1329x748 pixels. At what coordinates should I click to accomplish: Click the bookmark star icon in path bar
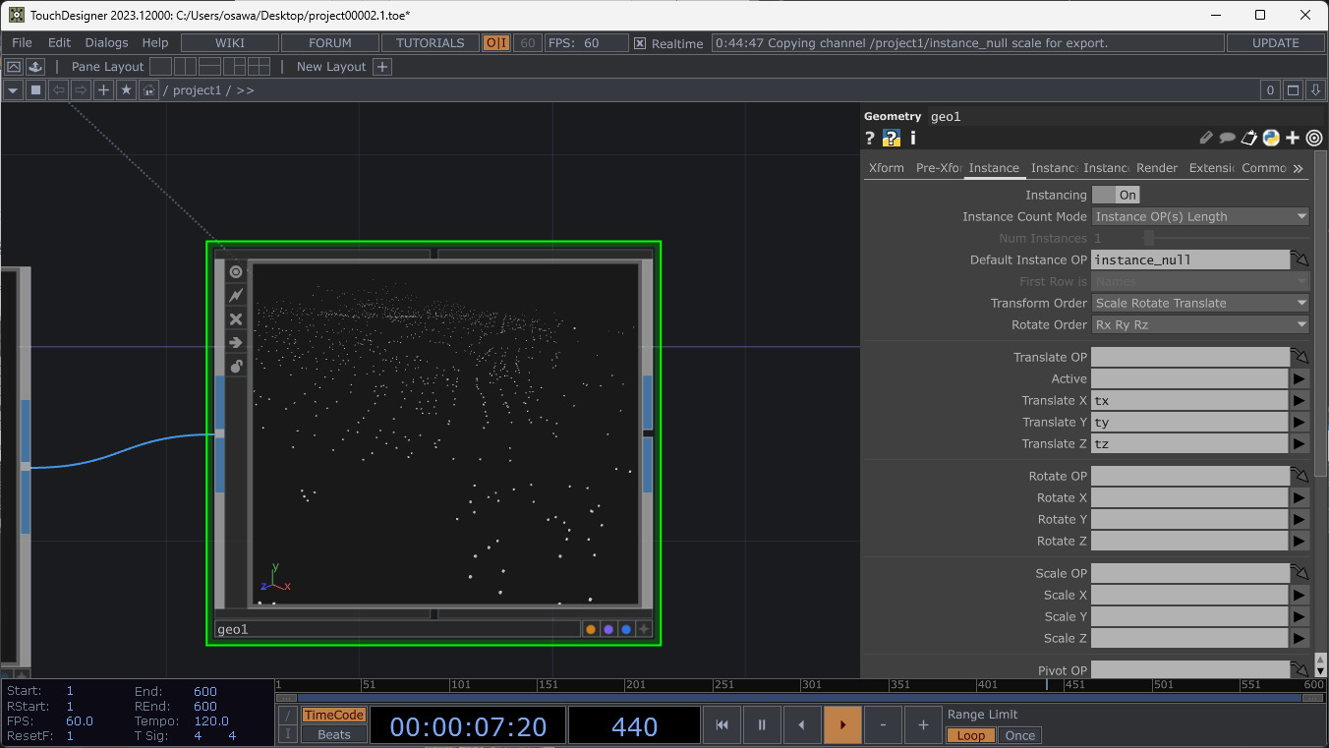(x=126, y=90)
